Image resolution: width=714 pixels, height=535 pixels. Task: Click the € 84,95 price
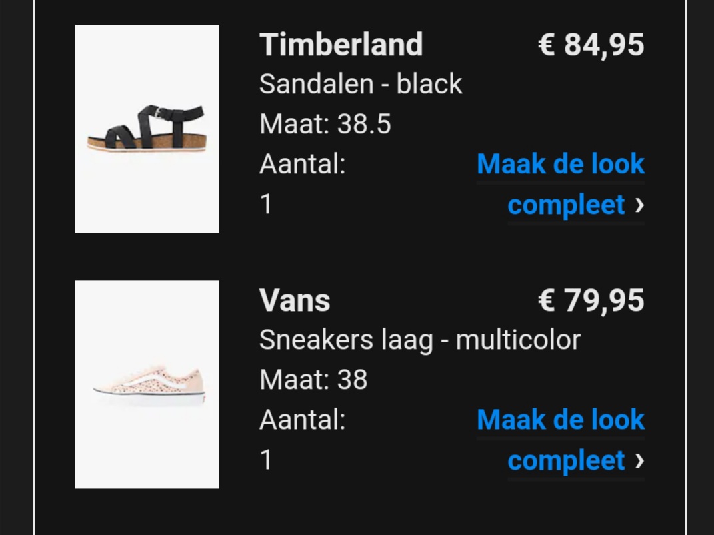(591, 45)
